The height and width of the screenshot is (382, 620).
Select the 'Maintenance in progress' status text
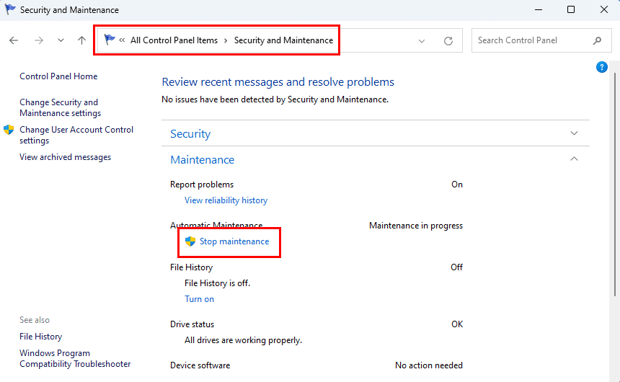(415, 226)
